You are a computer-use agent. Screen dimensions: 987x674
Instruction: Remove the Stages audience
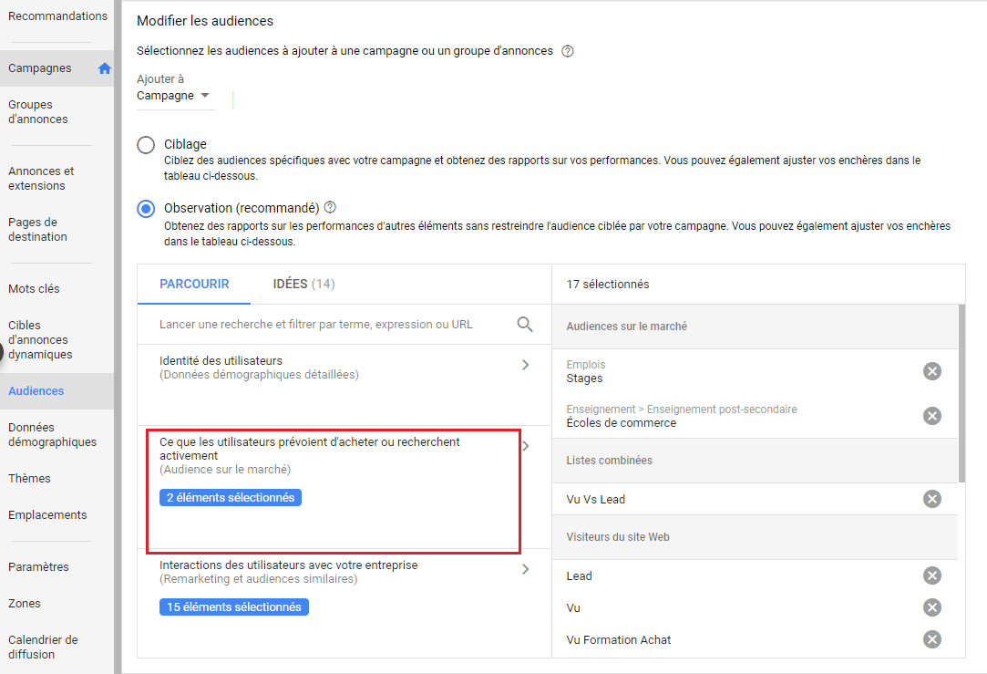[931, 371]
